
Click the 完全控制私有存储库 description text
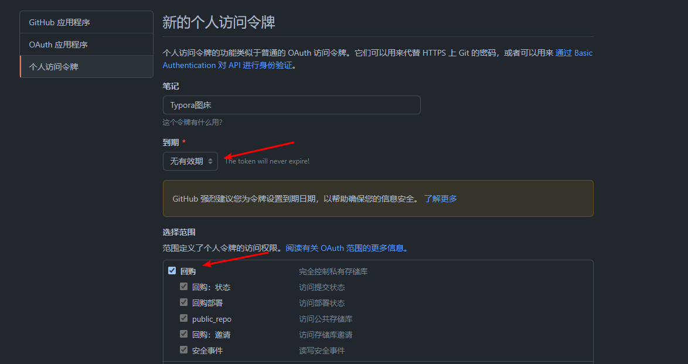tap(333, 271)
